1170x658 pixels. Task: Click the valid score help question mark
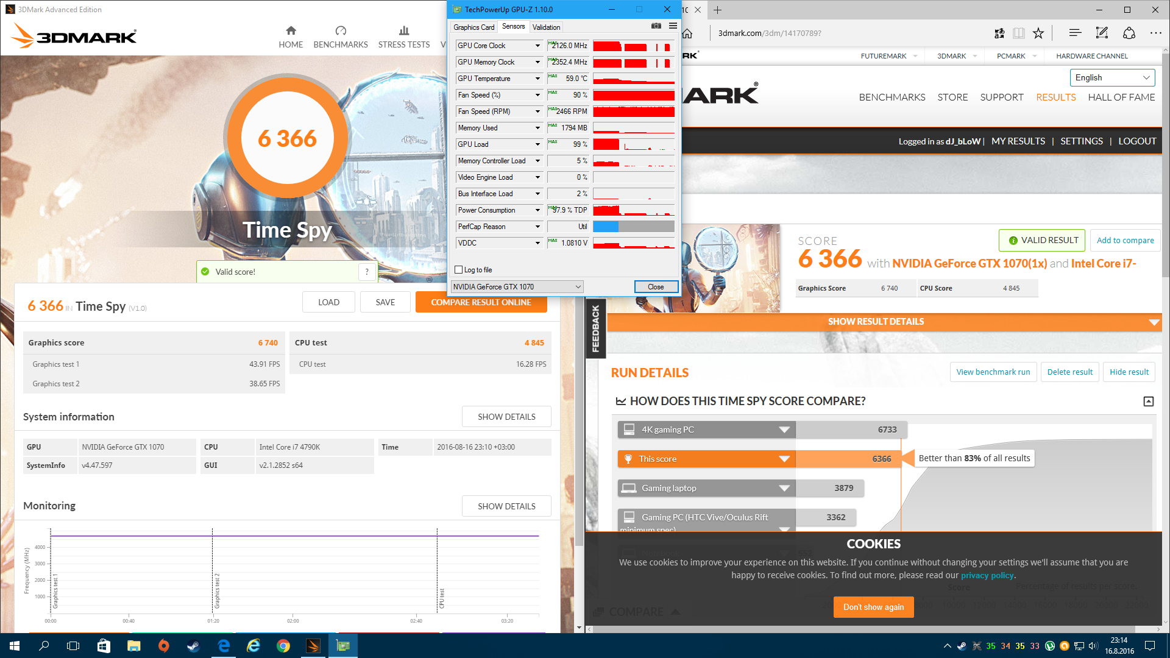click(367, 272)
